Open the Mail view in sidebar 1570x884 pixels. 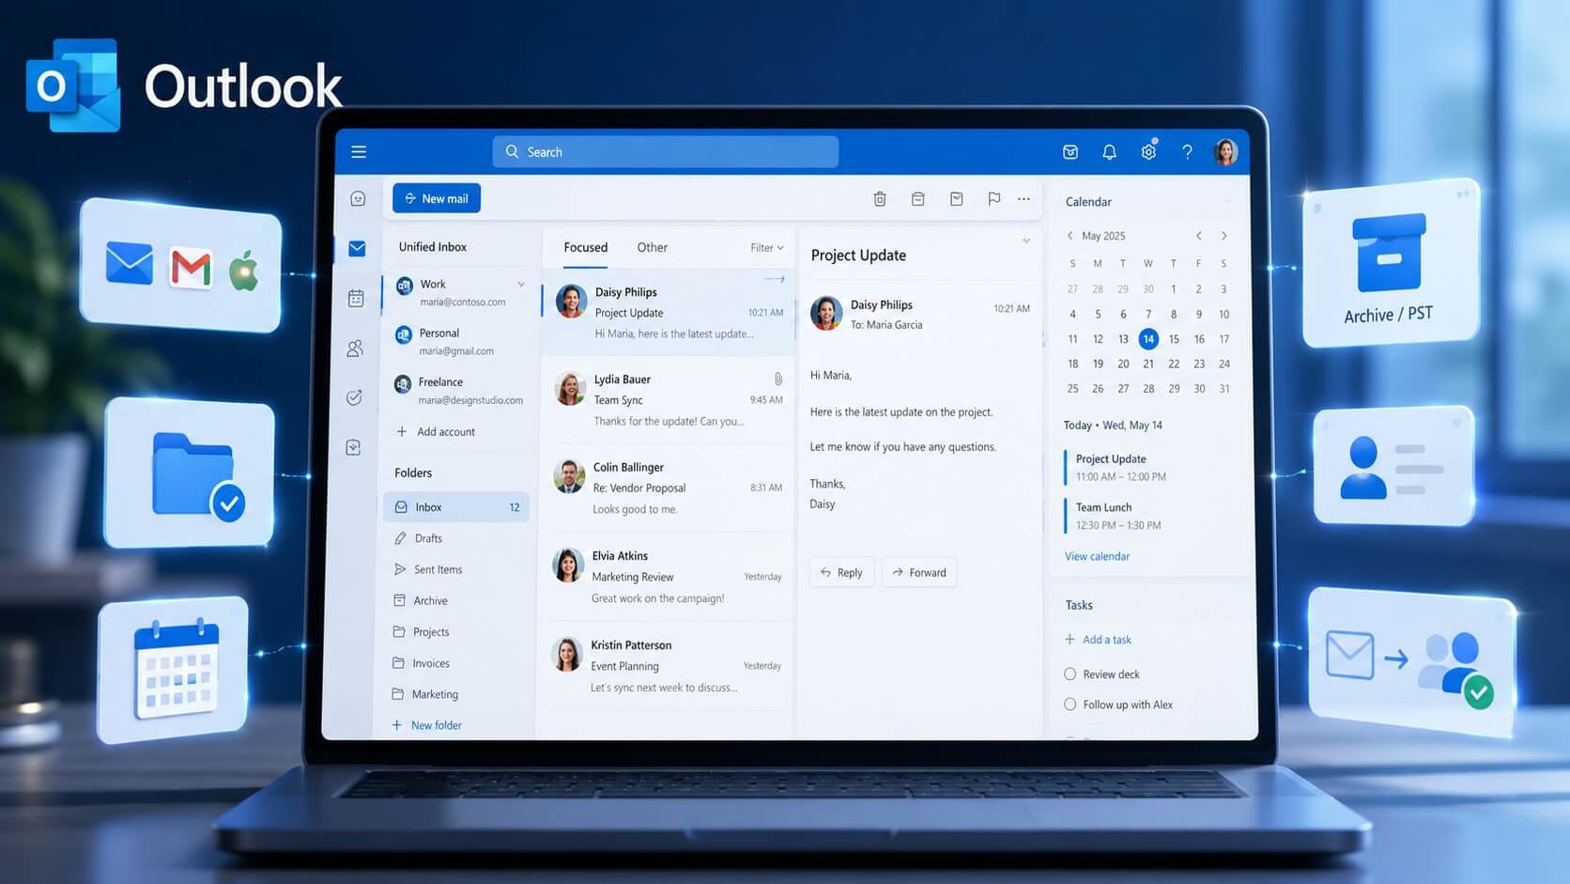point(357,248)
